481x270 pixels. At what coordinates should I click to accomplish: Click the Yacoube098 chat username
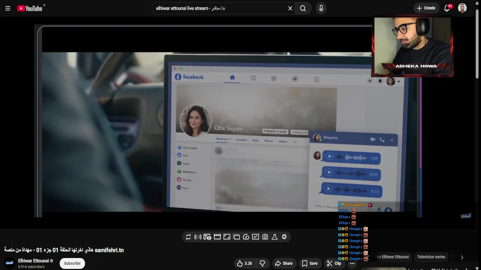pos(355,205)
